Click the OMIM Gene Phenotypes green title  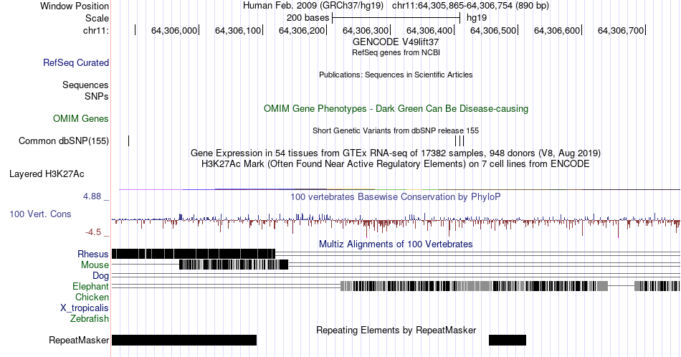click(396, 108)
